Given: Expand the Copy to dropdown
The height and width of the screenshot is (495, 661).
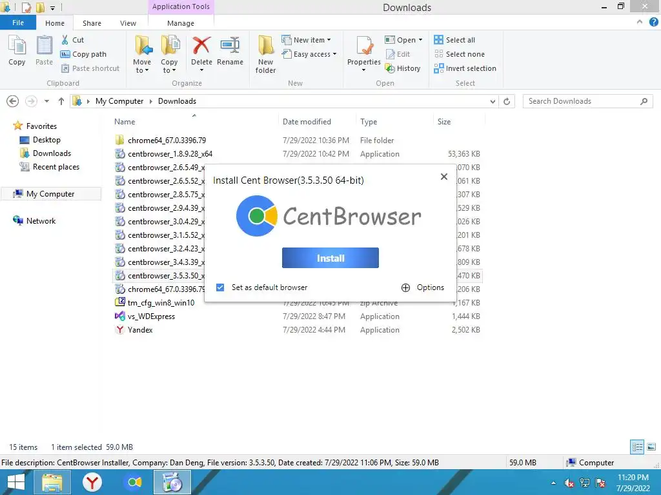Looking at the screenshot, I should click(169, 71).
